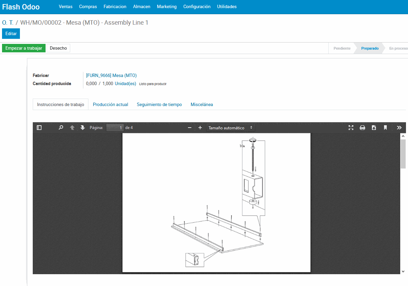Open the search tool in the PDF viewer
This screenshot has width=408, height=286.
coord(61,128)
